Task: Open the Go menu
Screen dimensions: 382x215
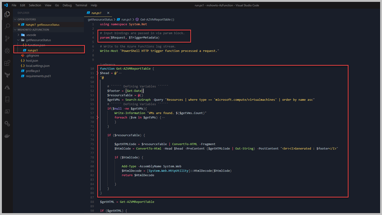Action: (57, 5)
